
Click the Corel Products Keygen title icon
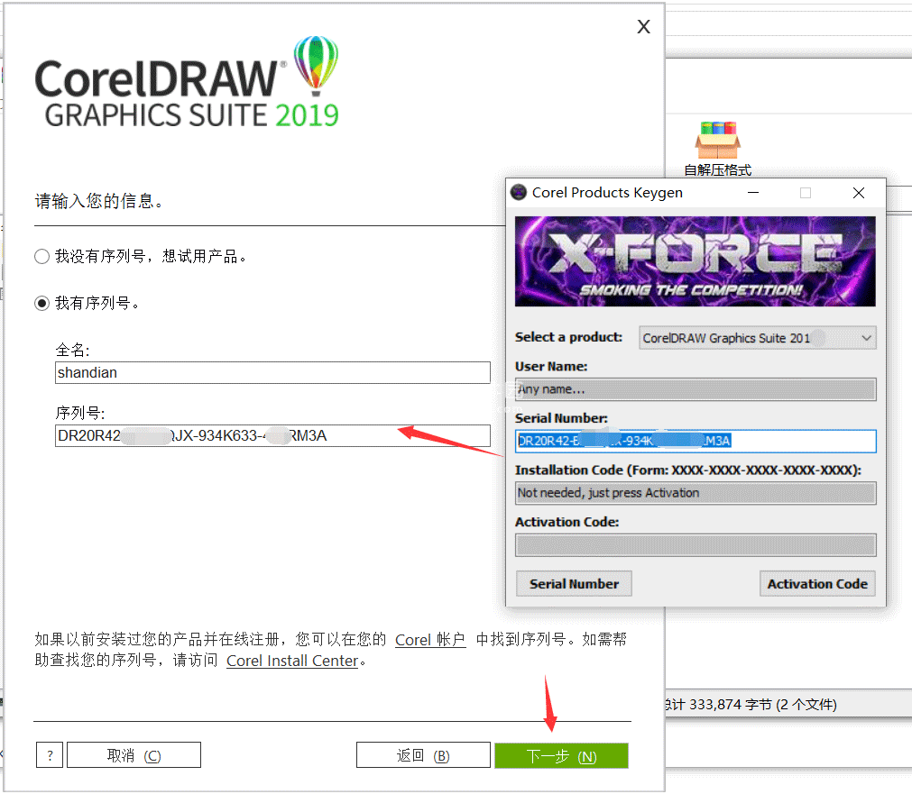click(518, 192)
